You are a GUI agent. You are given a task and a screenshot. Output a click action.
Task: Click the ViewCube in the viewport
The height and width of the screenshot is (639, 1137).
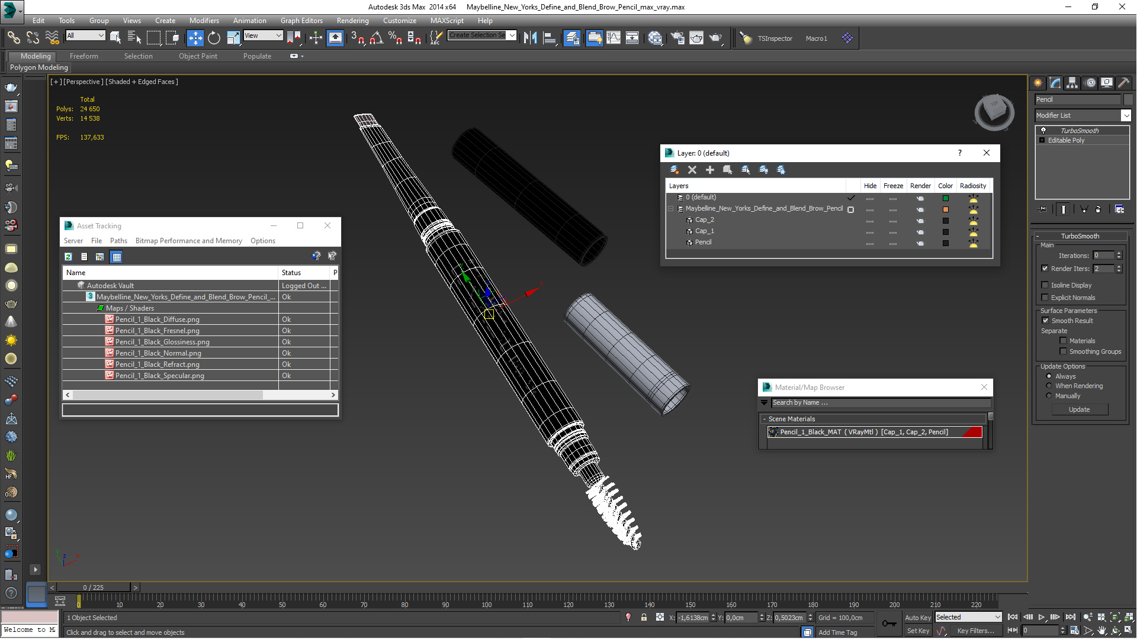click(x=994, y=112)
